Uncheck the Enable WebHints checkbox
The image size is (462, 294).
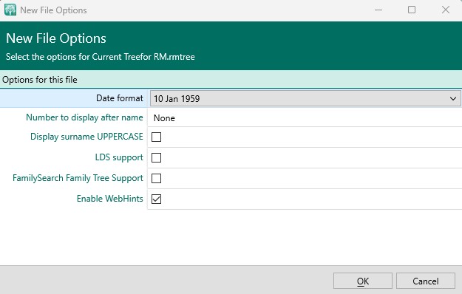tap(156, 199)
